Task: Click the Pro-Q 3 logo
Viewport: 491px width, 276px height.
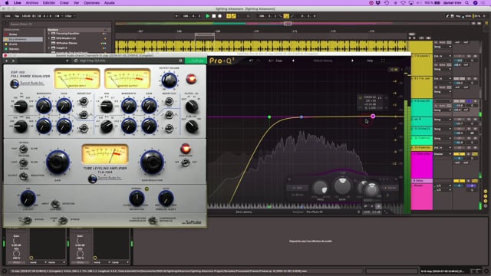Action: point(222,61)
